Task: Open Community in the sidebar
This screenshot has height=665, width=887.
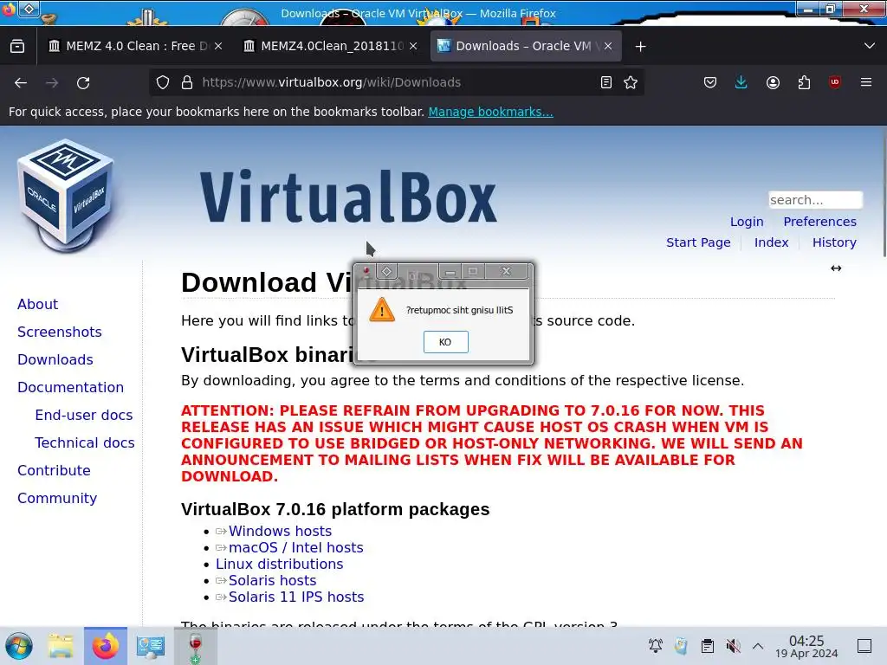Action: (x=57, y=498)
